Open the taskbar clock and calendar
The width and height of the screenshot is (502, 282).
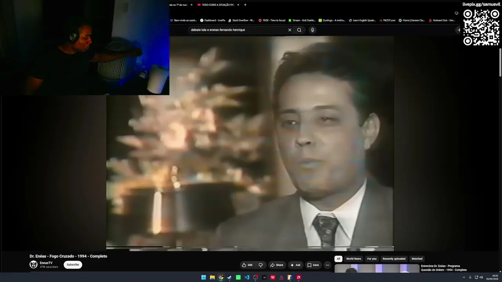tap(492, 277)
